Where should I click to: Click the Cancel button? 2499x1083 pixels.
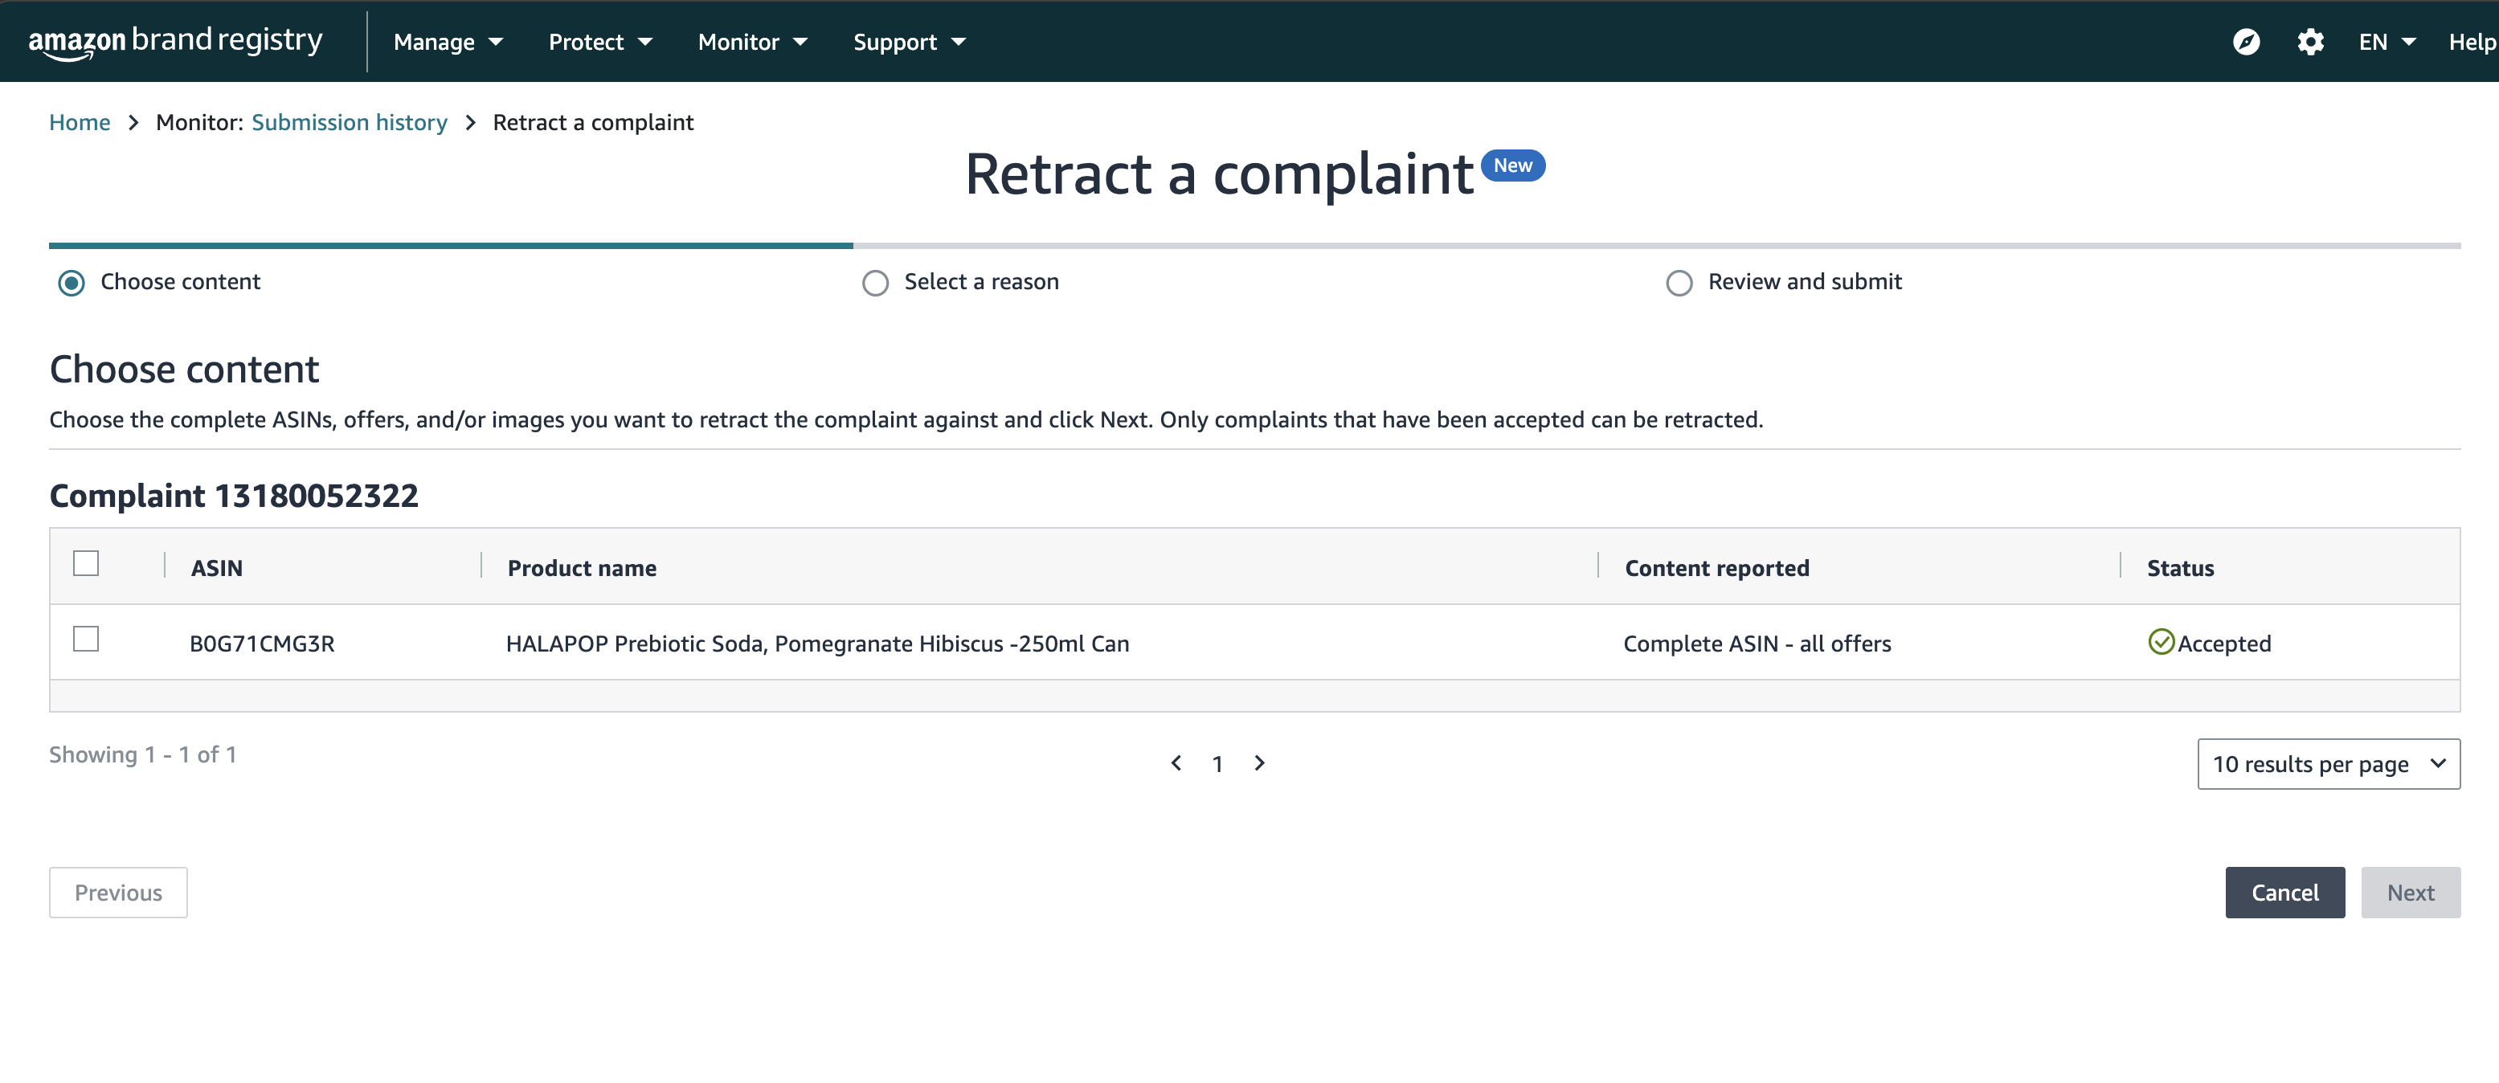pos(2284,892)
